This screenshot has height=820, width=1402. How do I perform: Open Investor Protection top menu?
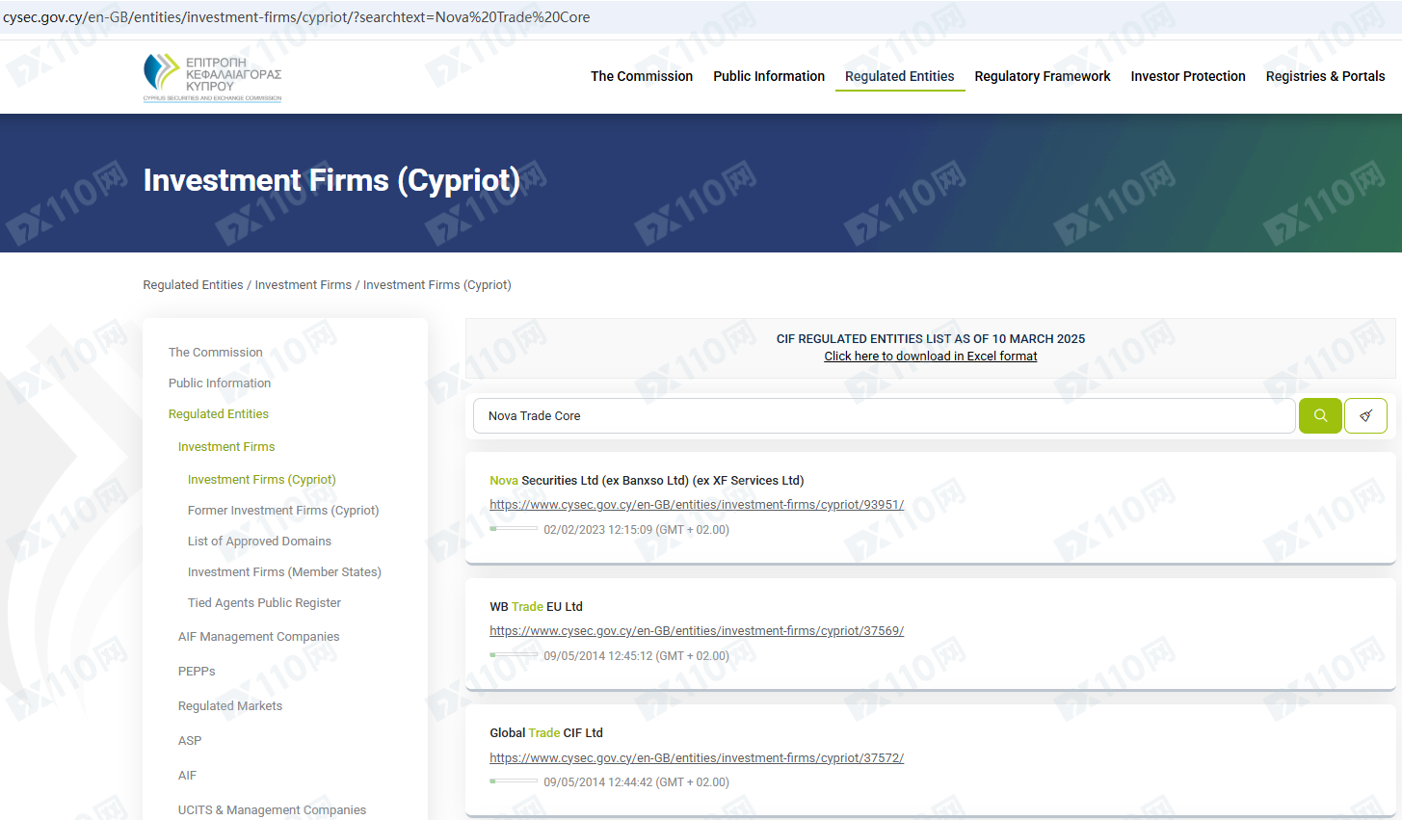click(x=1187, y=76)
